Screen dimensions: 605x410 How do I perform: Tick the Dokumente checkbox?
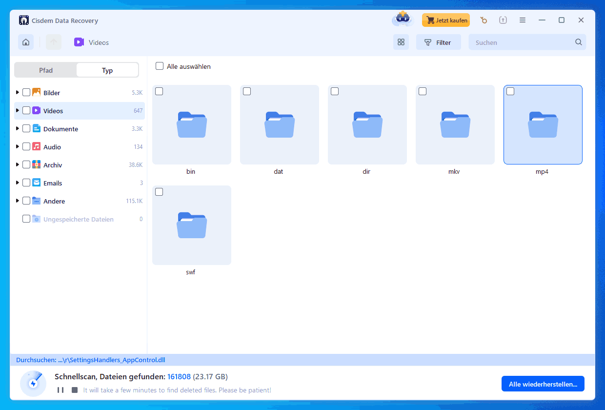pyautogui.click(x=26, y=128)
